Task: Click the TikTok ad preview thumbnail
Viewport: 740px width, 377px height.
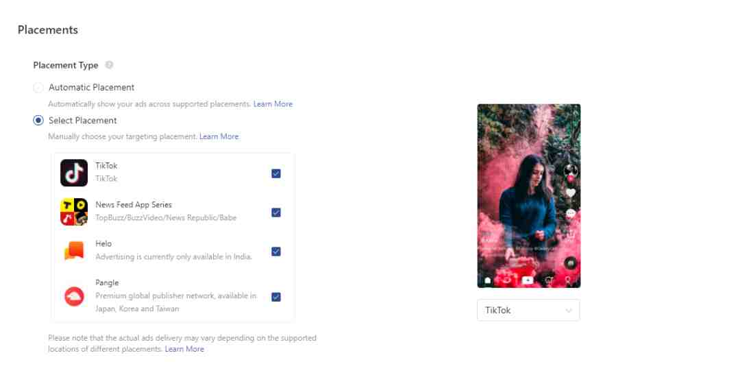Action: click(x=529, y=196)
